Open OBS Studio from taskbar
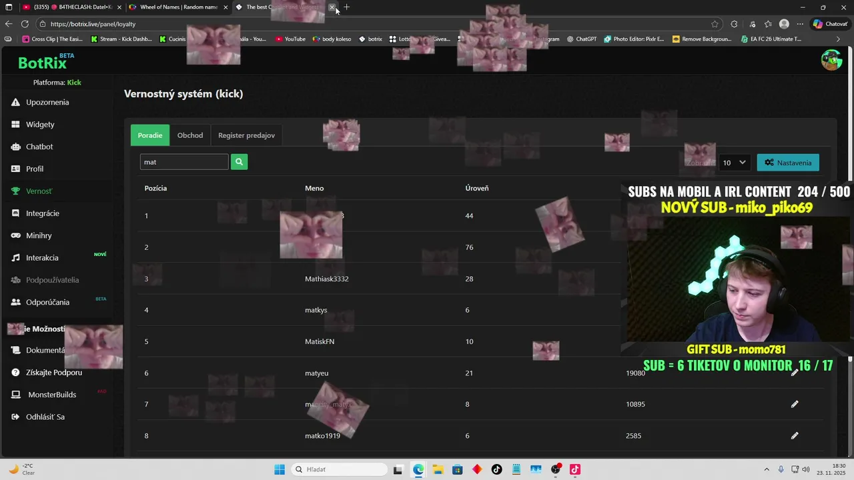 coord(556,469)
